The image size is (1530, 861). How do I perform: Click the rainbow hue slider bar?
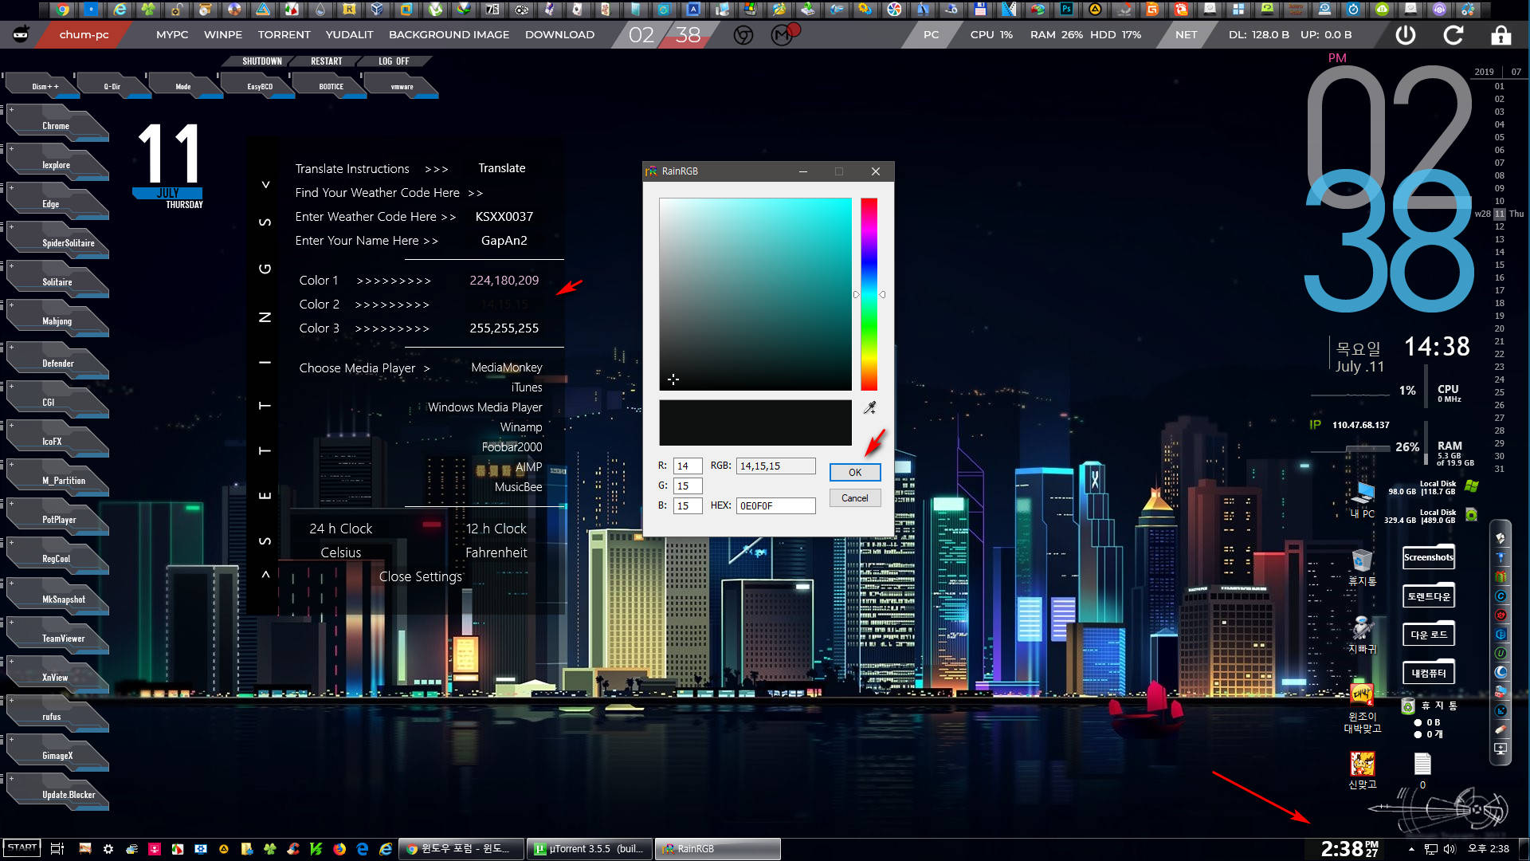pos(869,294)
